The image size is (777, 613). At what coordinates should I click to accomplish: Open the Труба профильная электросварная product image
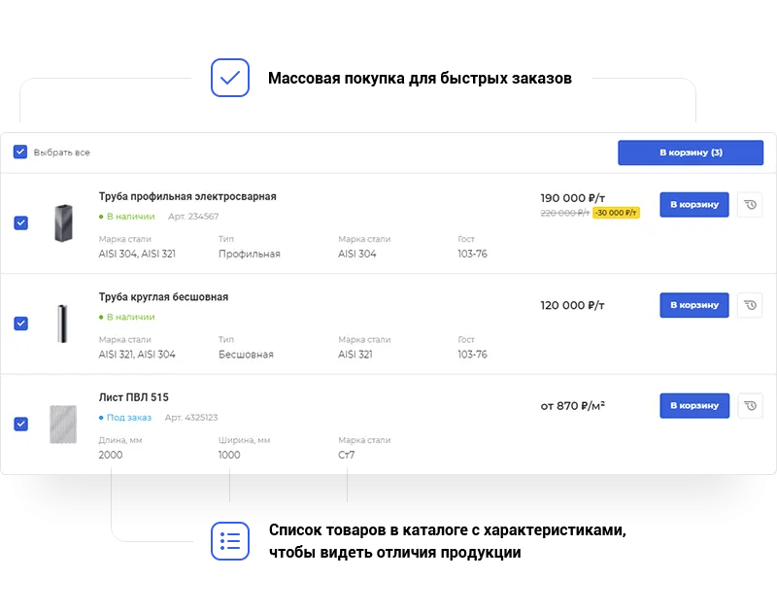[63, 223]
